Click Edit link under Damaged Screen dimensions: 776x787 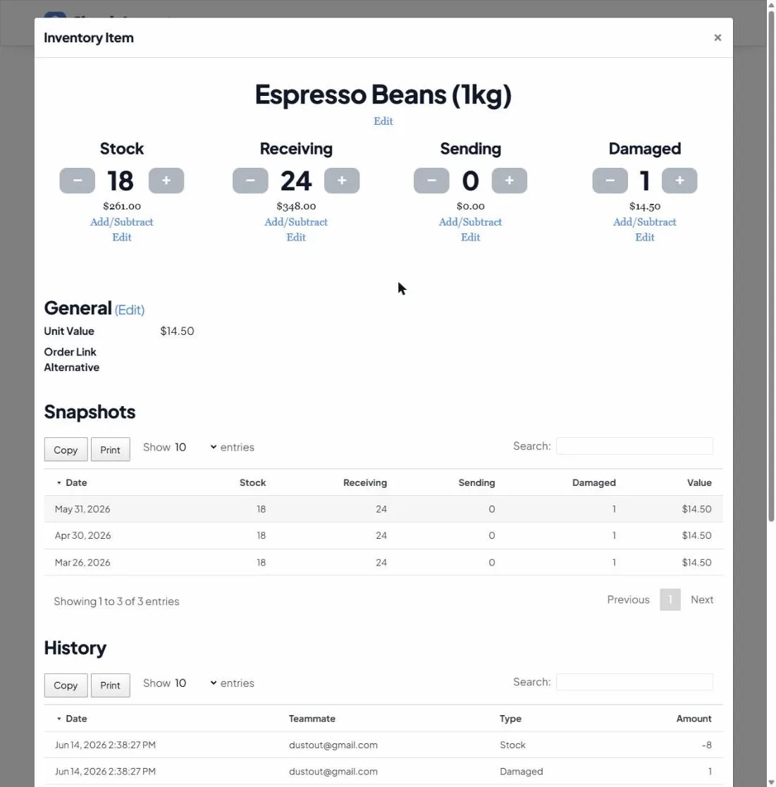tap(645, 238)
